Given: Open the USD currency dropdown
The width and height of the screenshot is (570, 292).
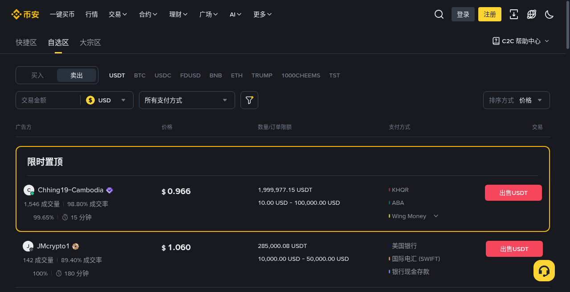Looking at the screenshot, I should (107, 100).
